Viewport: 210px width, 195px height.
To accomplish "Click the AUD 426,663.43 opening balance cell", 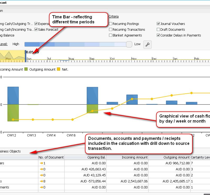I will coord(86,169).
